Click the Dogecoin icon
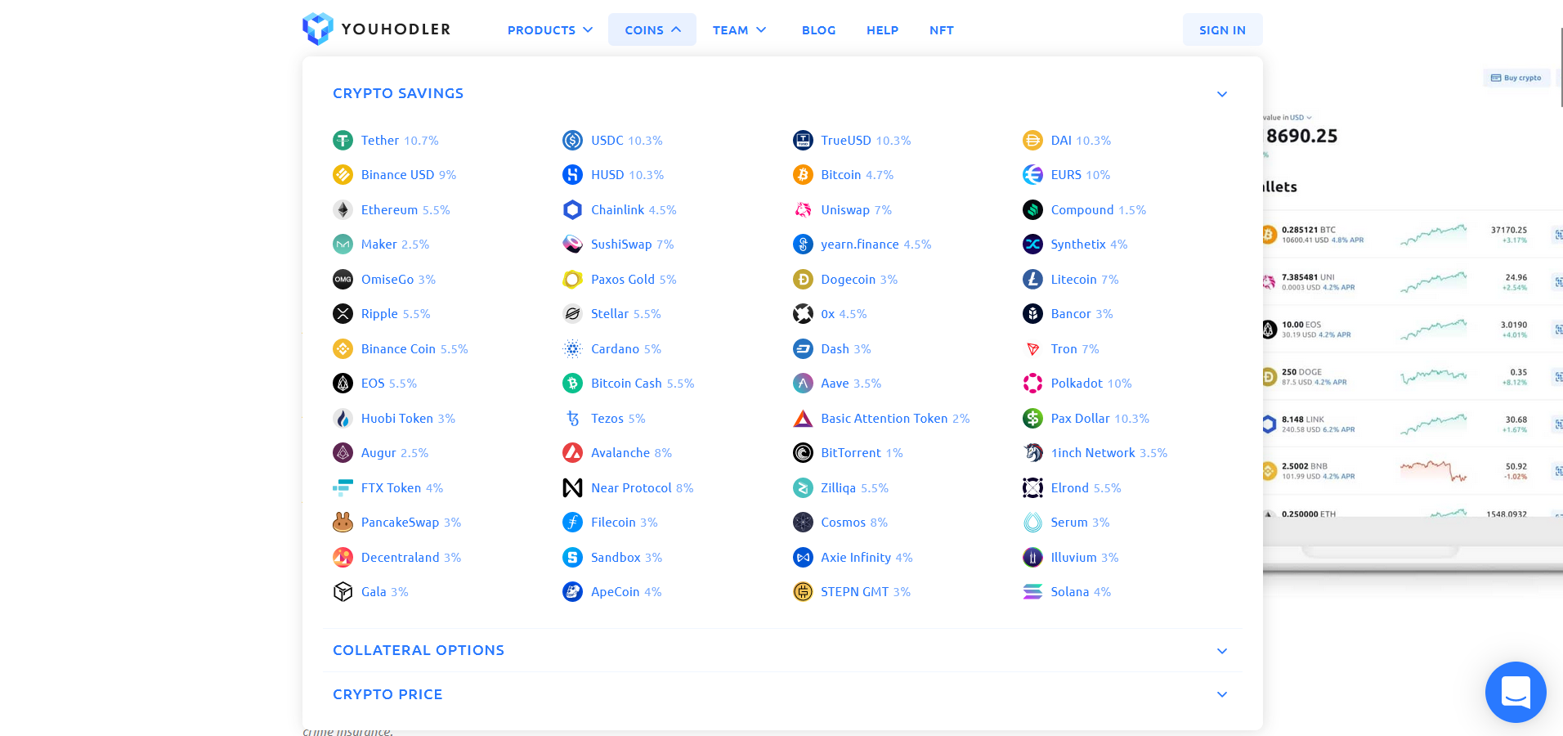 802,279
